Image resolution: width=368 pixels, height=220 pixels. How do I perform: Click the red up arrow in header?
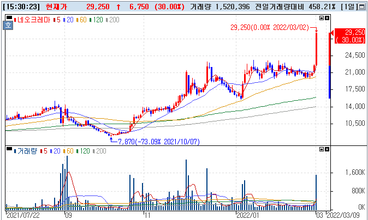[x=118, y=7]
